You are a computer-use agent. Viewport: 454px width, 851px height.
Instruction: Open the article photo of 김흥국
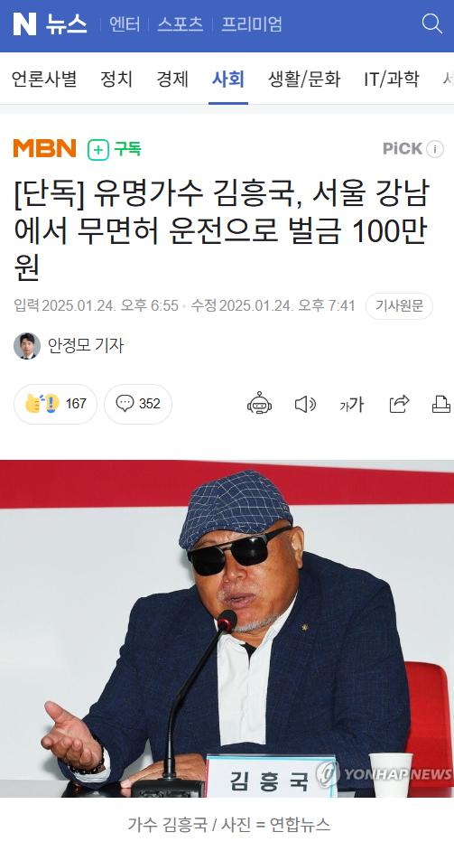point(227,629)
